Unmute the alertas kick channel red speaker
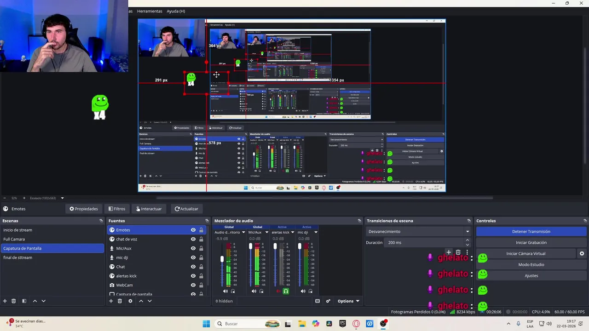 click(278, 291)
